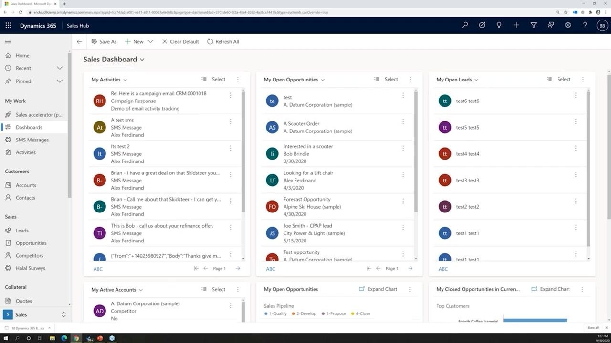Toggle the 1-Qualify legend series
611x343 pixels.
pos(276,313)
